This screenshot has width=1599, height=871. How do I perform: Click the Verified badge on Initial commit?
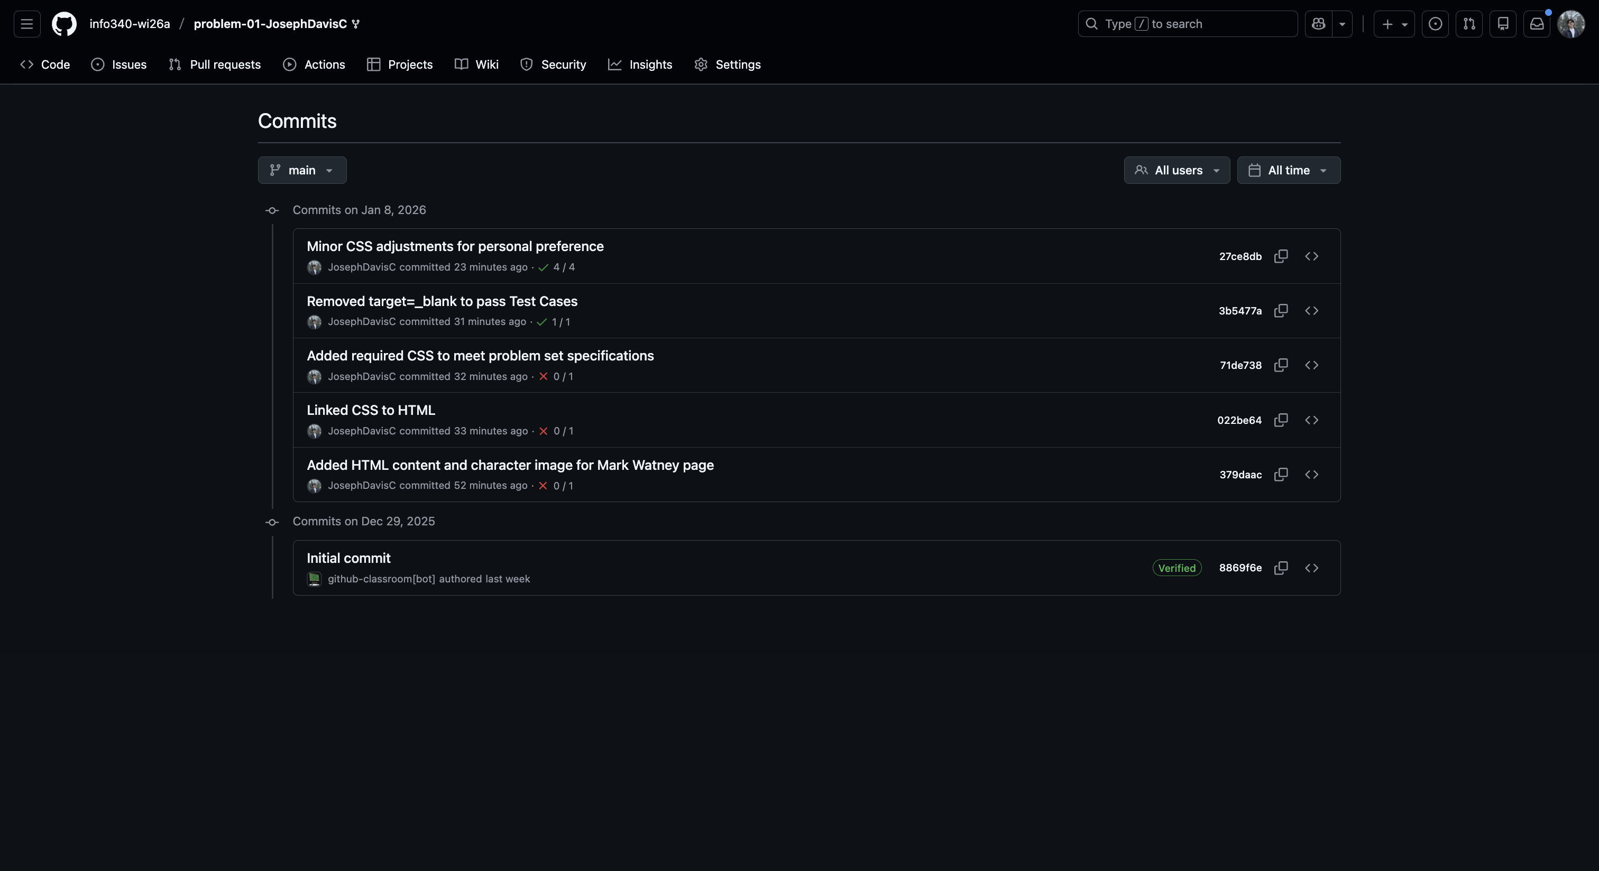pyautogui.click(x=1177, y=568)
